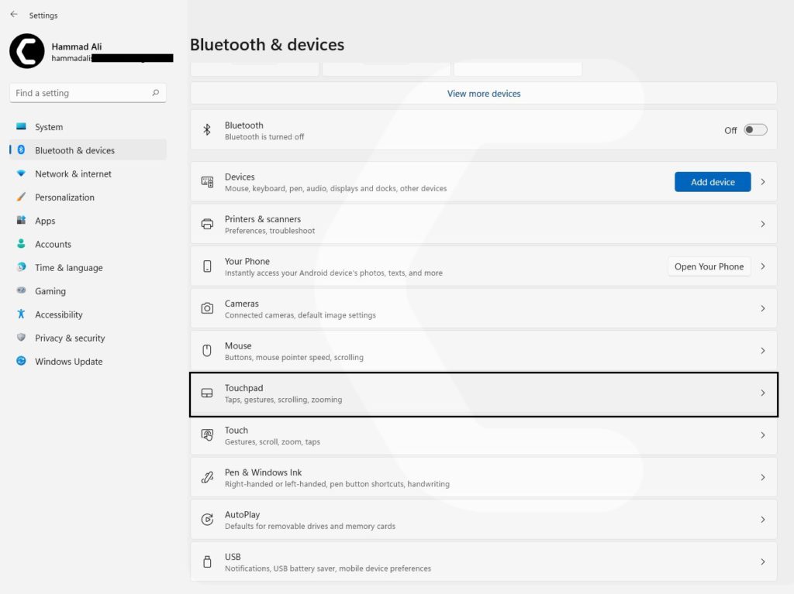Click the USB icon
The height and width of the screenshot is (594, 794).
point(206,562)
